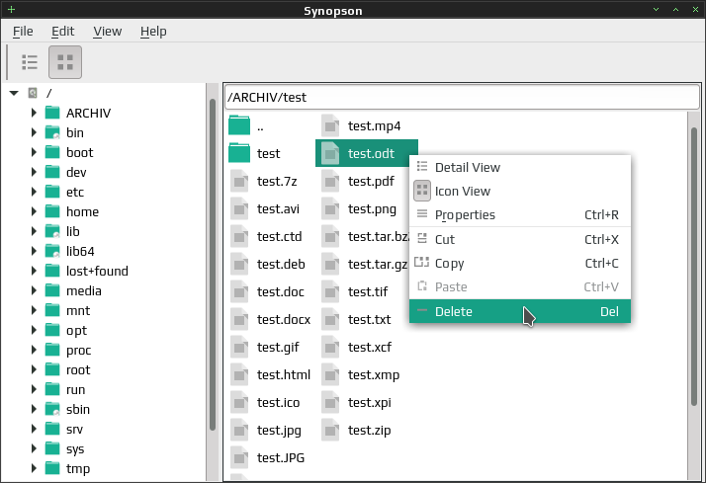Expand the dev folder in tree
This screenshot has width=706, height=483.
[x=34, y=172]
